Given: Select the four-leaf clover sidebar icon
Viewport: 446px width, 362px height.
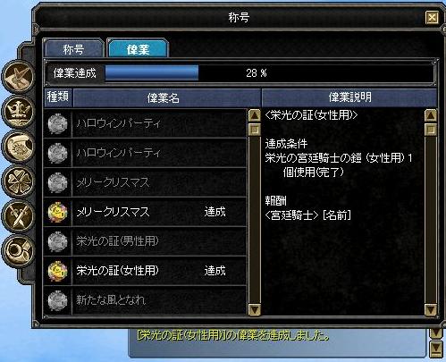Looking at the screenshot, I should (19, 181).
